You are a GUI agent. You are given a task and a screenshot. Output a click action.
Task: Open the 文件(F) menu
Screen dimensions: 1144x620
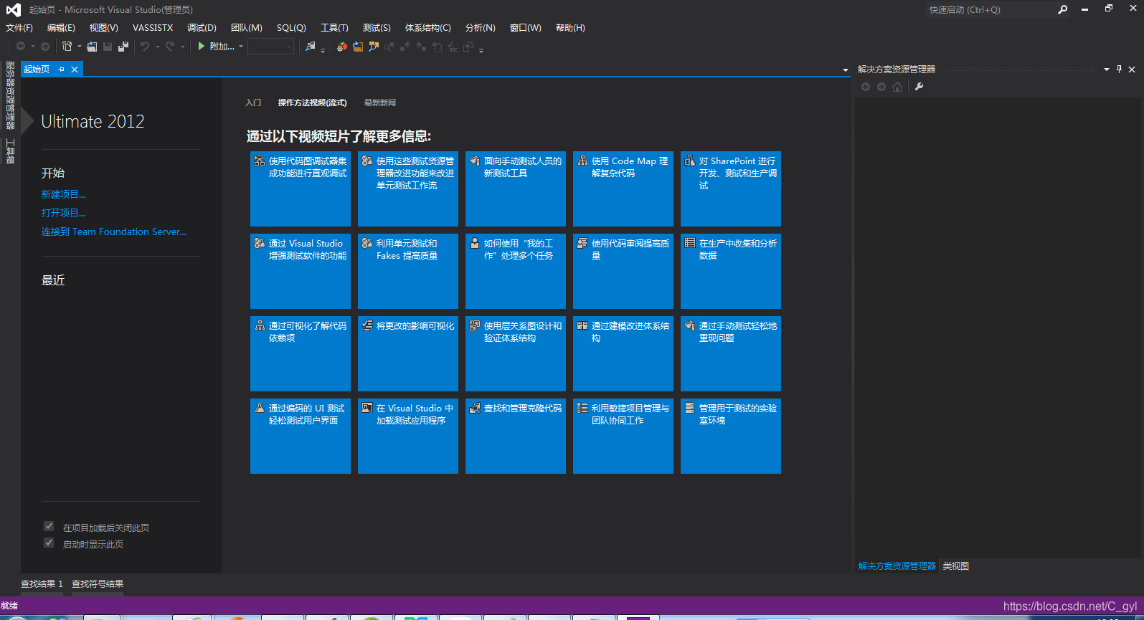click(x=19, y=28)
